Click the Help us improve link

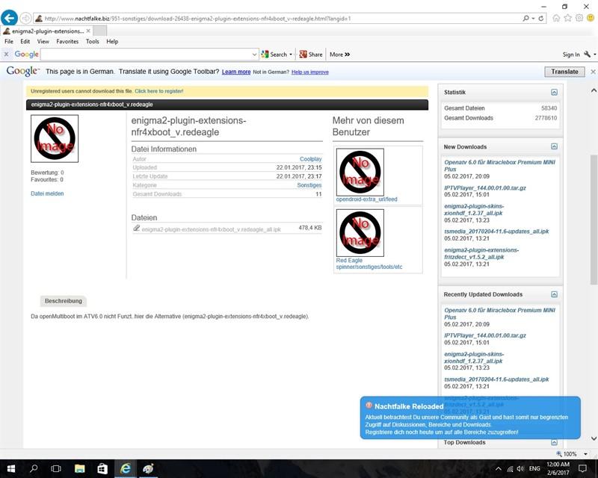[310, 72]
